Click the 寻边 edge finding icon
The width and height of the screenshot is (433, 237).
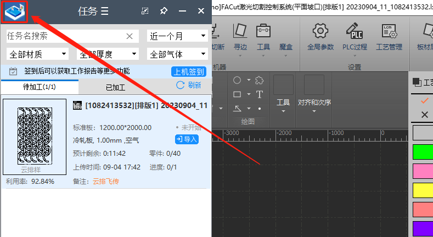point(240,30)
